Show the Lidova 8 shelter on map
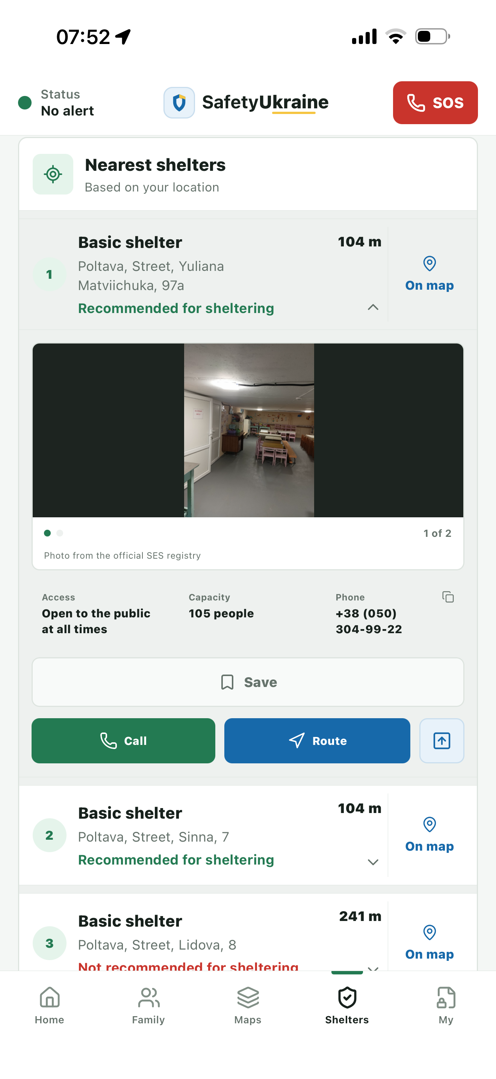This screenshot has height=1079, width=496. pyautogui.click(x=429, y=943)
